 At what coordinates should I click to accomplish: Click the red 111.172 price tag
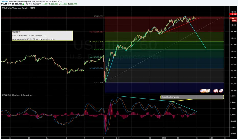233,14
